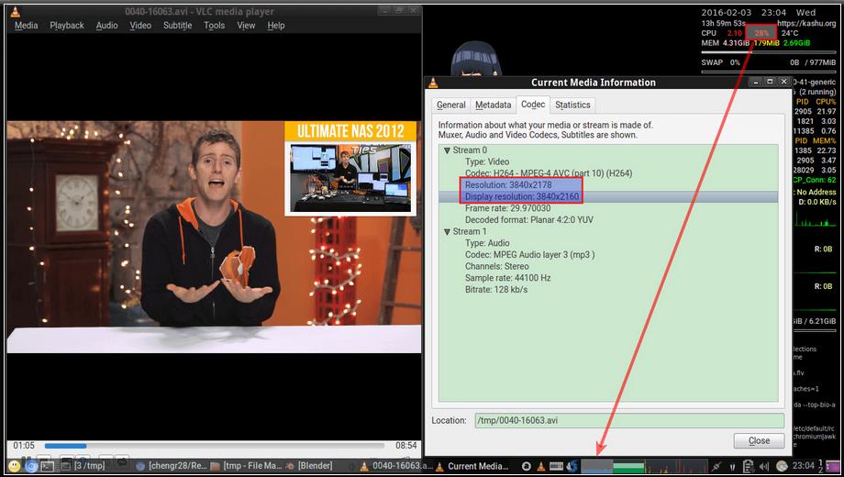Open the Help menu in VLC
The image size is (844, 477).
(x=275, y=26)
